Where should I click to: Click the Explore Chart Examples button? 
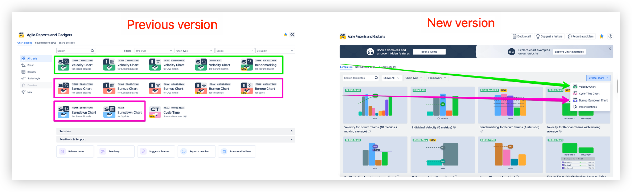coord(569,52)
